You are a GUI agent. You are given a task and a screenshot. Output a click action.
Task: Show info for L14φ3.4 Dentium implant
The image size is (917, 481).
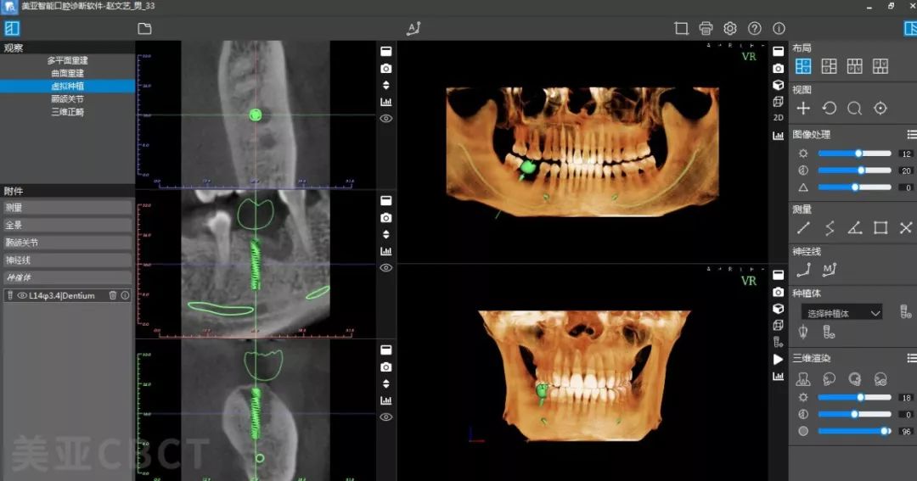coord(125,296)
